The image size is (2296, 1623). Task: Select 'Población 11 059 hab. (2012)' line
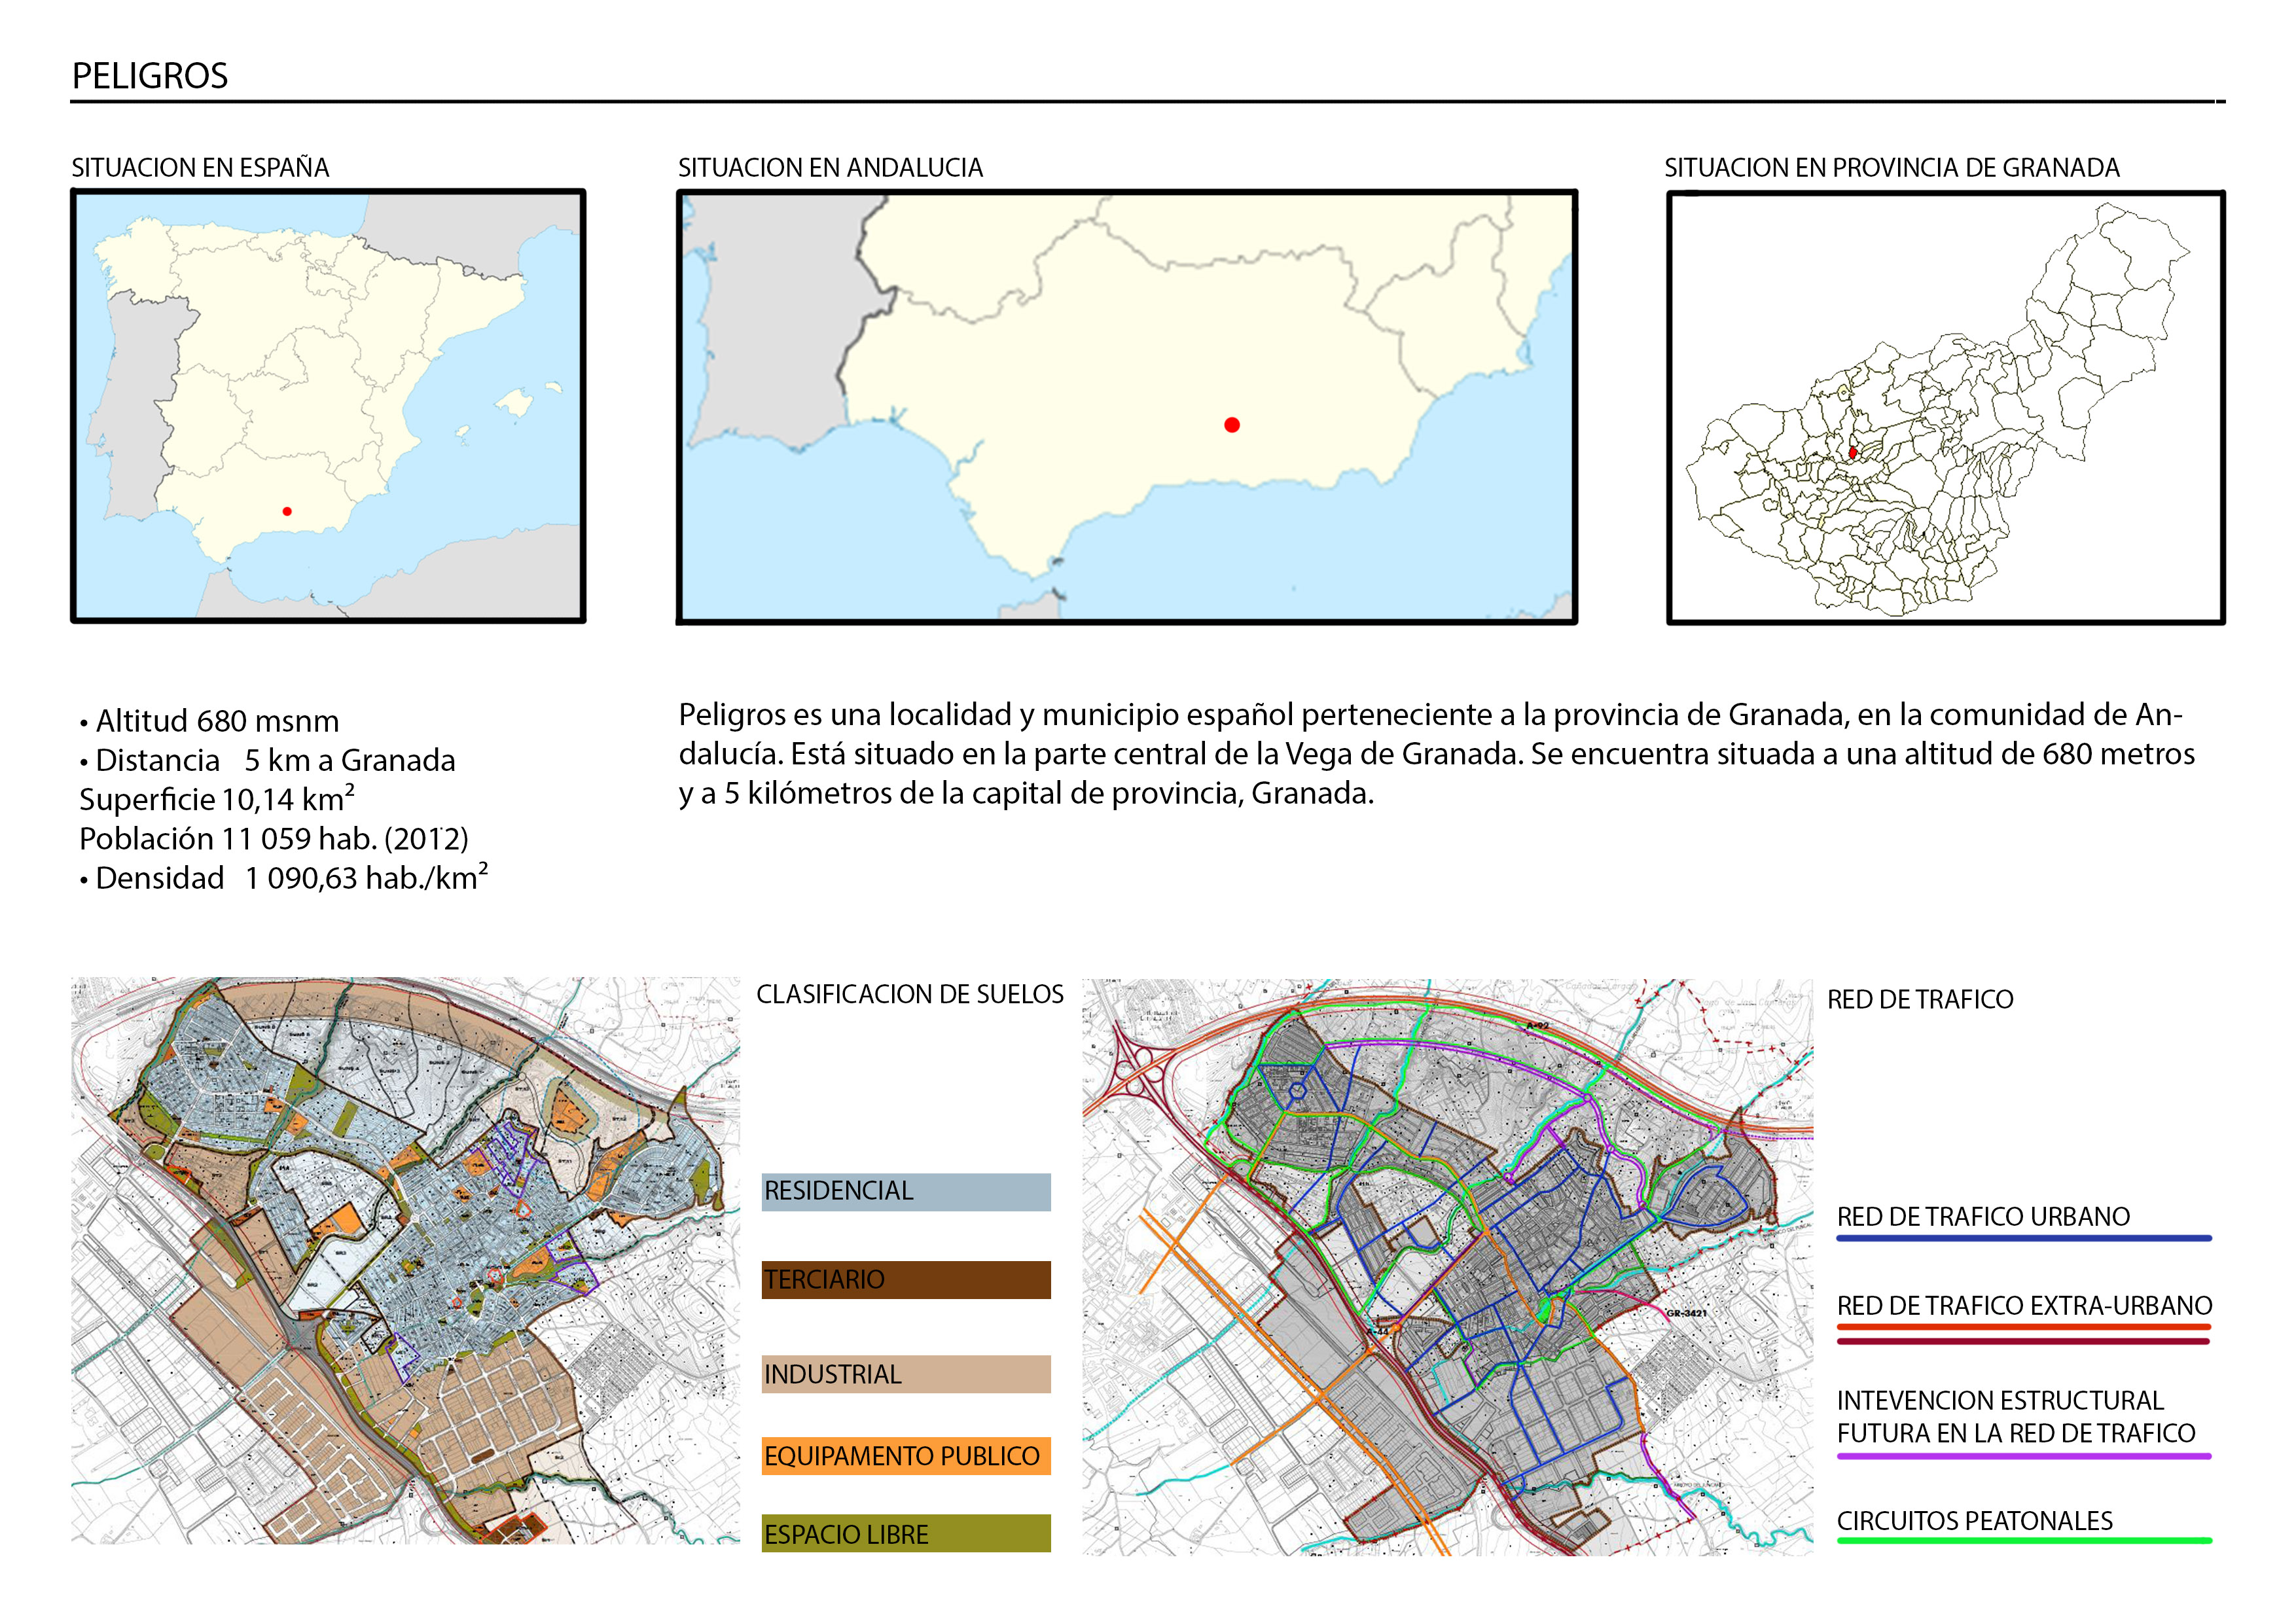(274, 838)
